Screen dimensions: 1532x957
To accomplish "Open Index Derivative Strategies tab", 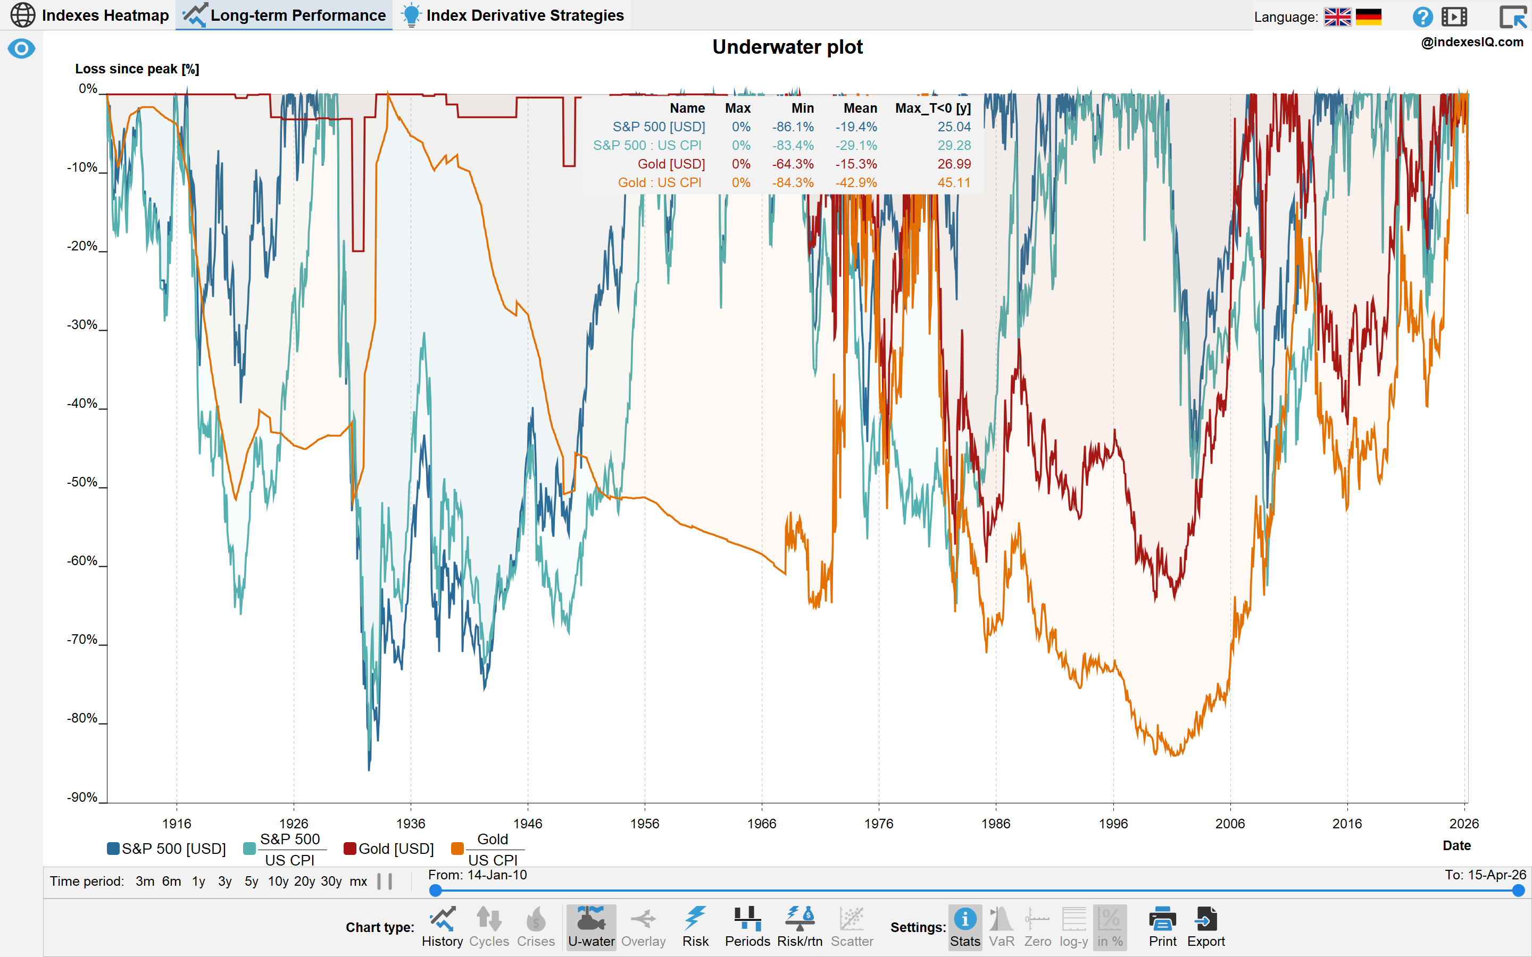I will [x=513, y=15].
